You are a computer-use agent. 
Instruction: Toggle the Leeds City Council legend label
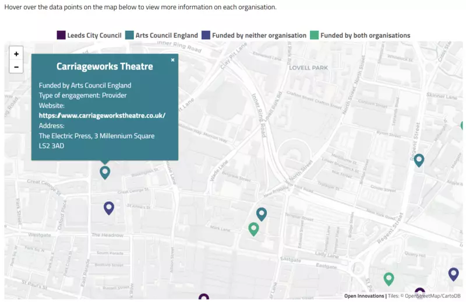[94, 36]
